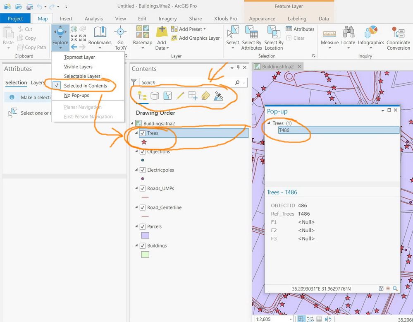The height and width of the screenshot is (322, 413).
Task: Open Select By Attributes
Action: [251, 38]
